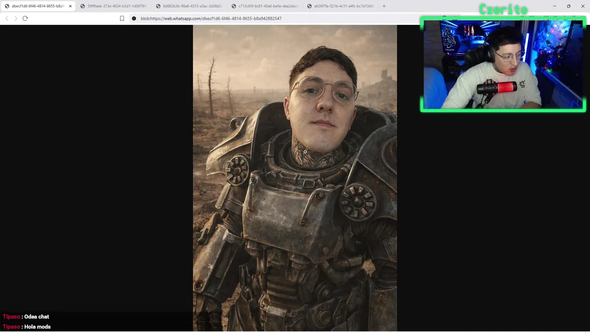Restore down the browser window

(x=568, y=6)
